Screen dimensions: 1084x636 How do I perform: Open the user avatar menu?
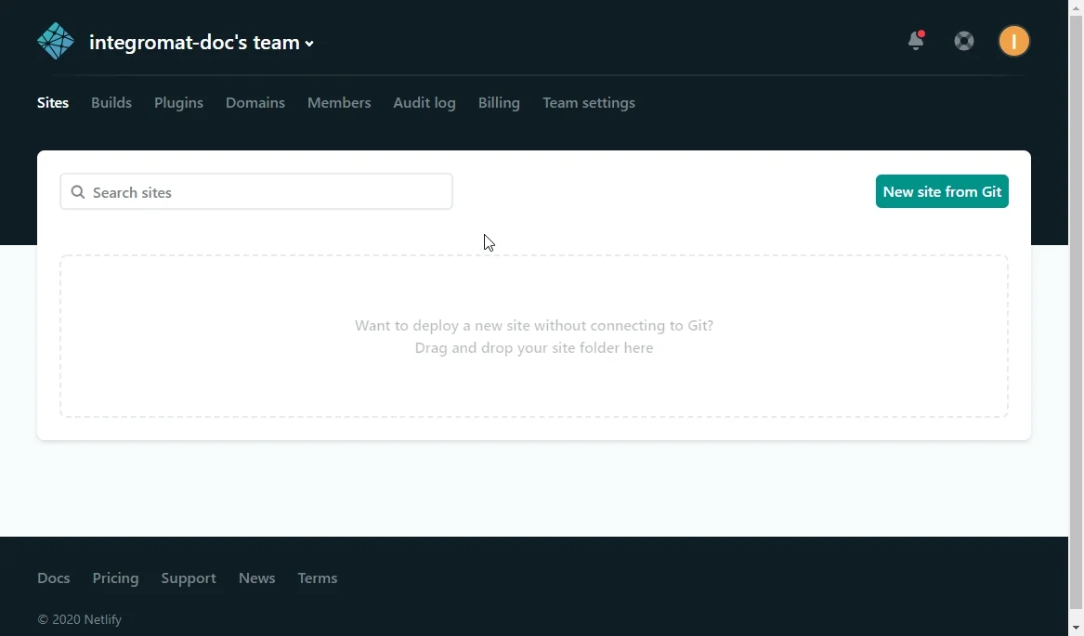click(x=1013, y=41)
